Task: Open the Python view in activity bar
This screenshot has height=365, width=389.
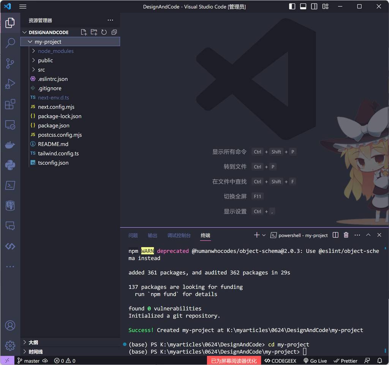Action: pos(10,165)
